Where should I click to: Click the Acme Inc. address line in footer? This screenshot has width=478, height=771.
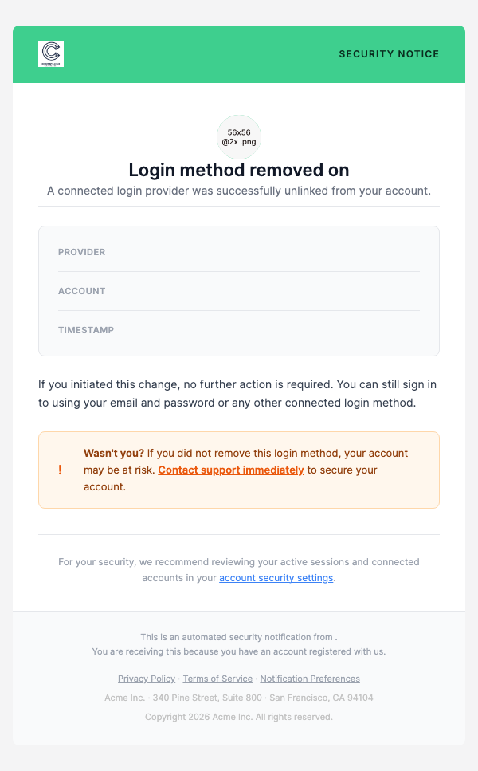tap(238, 698)
